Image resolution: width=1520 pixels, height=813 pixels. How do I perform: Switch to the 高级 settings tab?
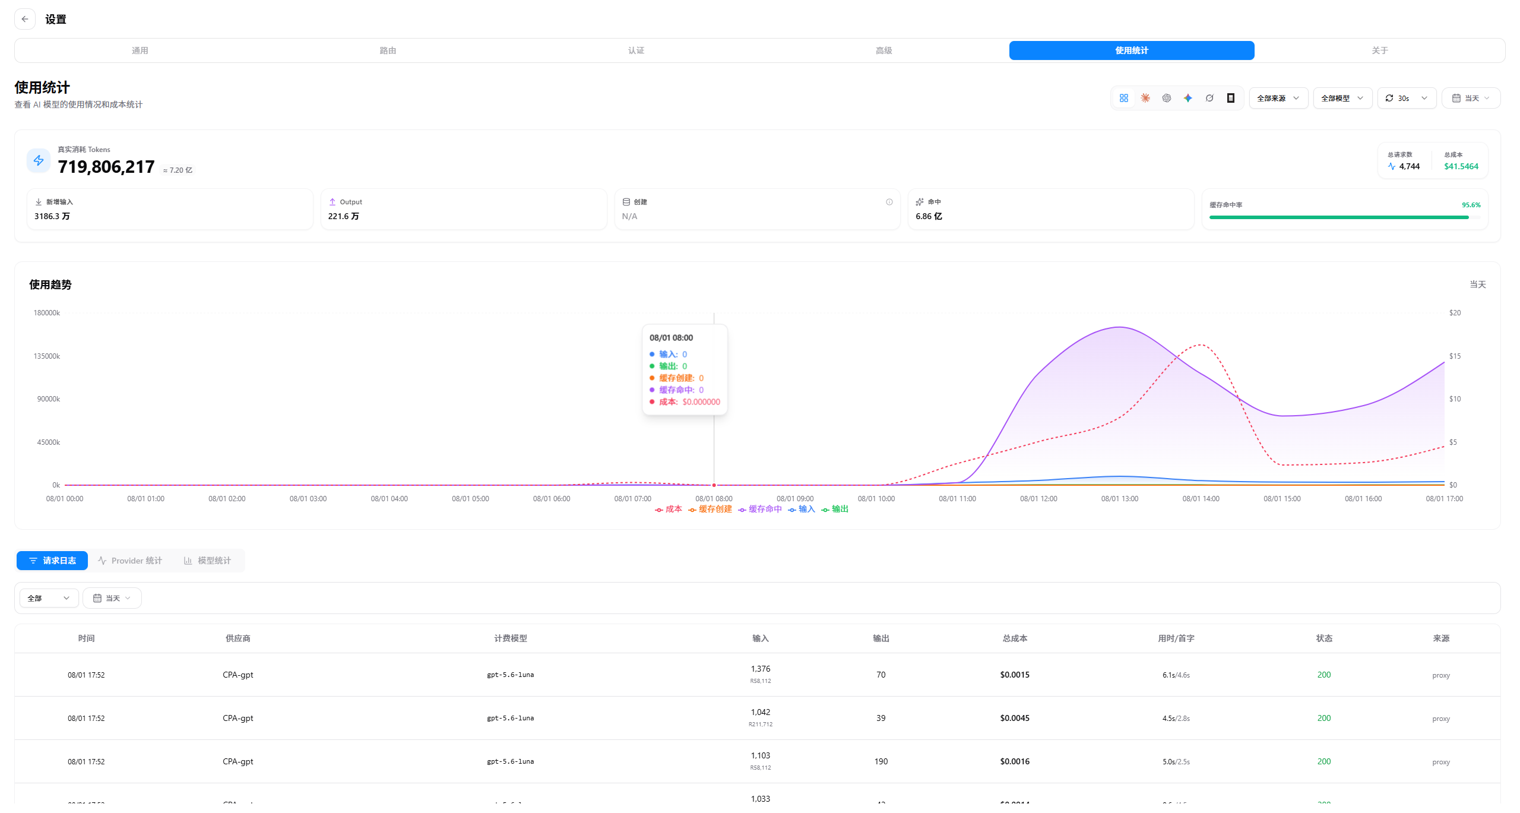click(x=884, y=50)
